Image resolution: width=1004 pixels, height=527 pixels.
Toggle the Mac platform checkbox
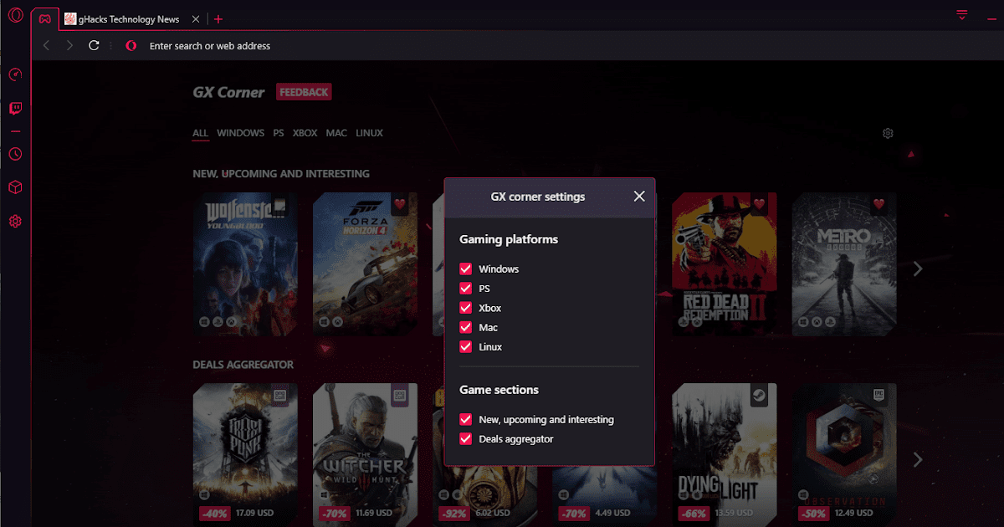466,327
